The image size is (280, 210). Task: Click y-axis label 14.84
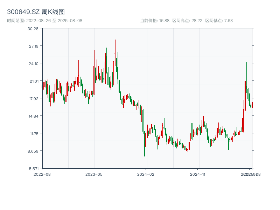coord(34,116)
